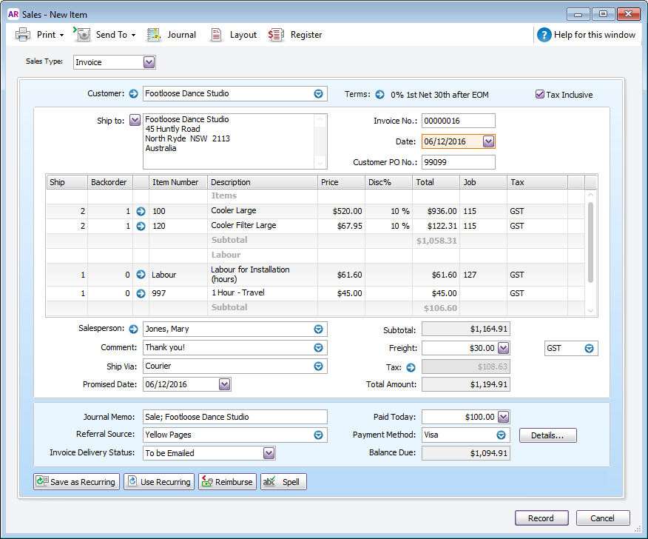Open the Comment selection list

[x=318, y=347]
